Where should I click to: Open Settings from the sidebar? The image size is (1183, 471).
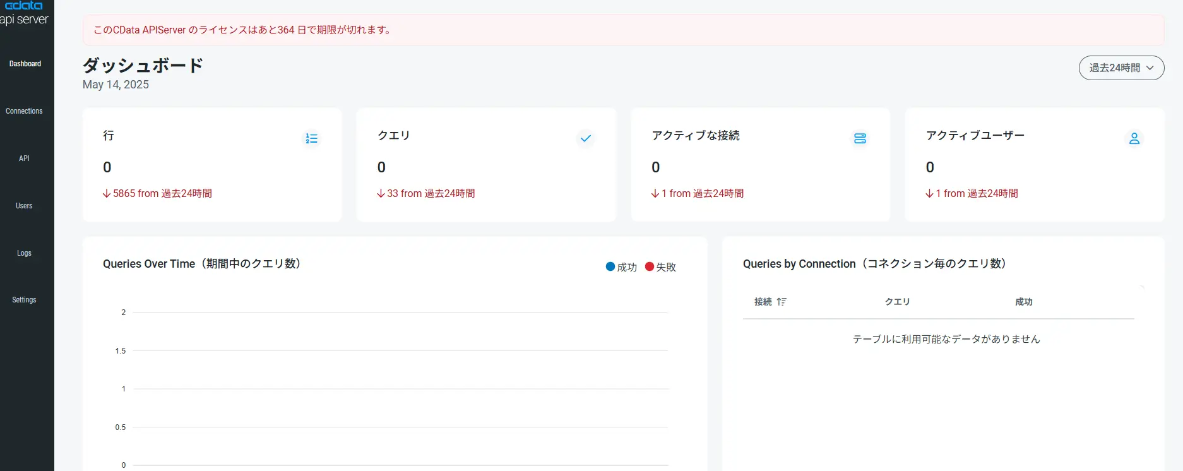[24, 300]
